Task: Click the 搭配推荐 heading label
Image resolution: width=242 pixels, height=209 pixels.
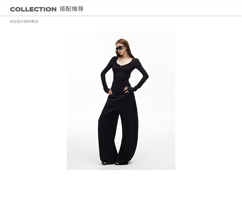Action: point(71,9)
